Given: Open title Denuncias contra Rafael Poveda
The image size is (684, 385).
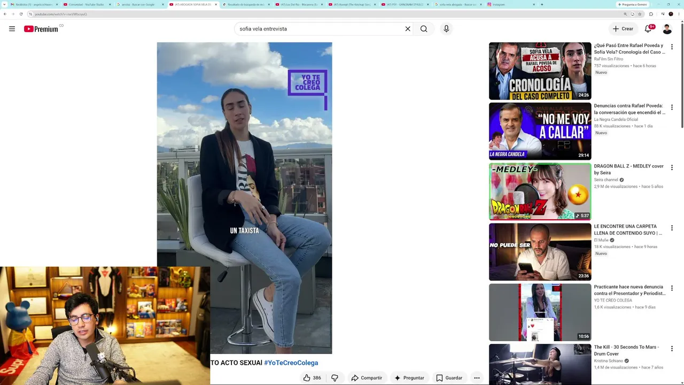Looking at the screenshot, I should (x=629, y=109).
